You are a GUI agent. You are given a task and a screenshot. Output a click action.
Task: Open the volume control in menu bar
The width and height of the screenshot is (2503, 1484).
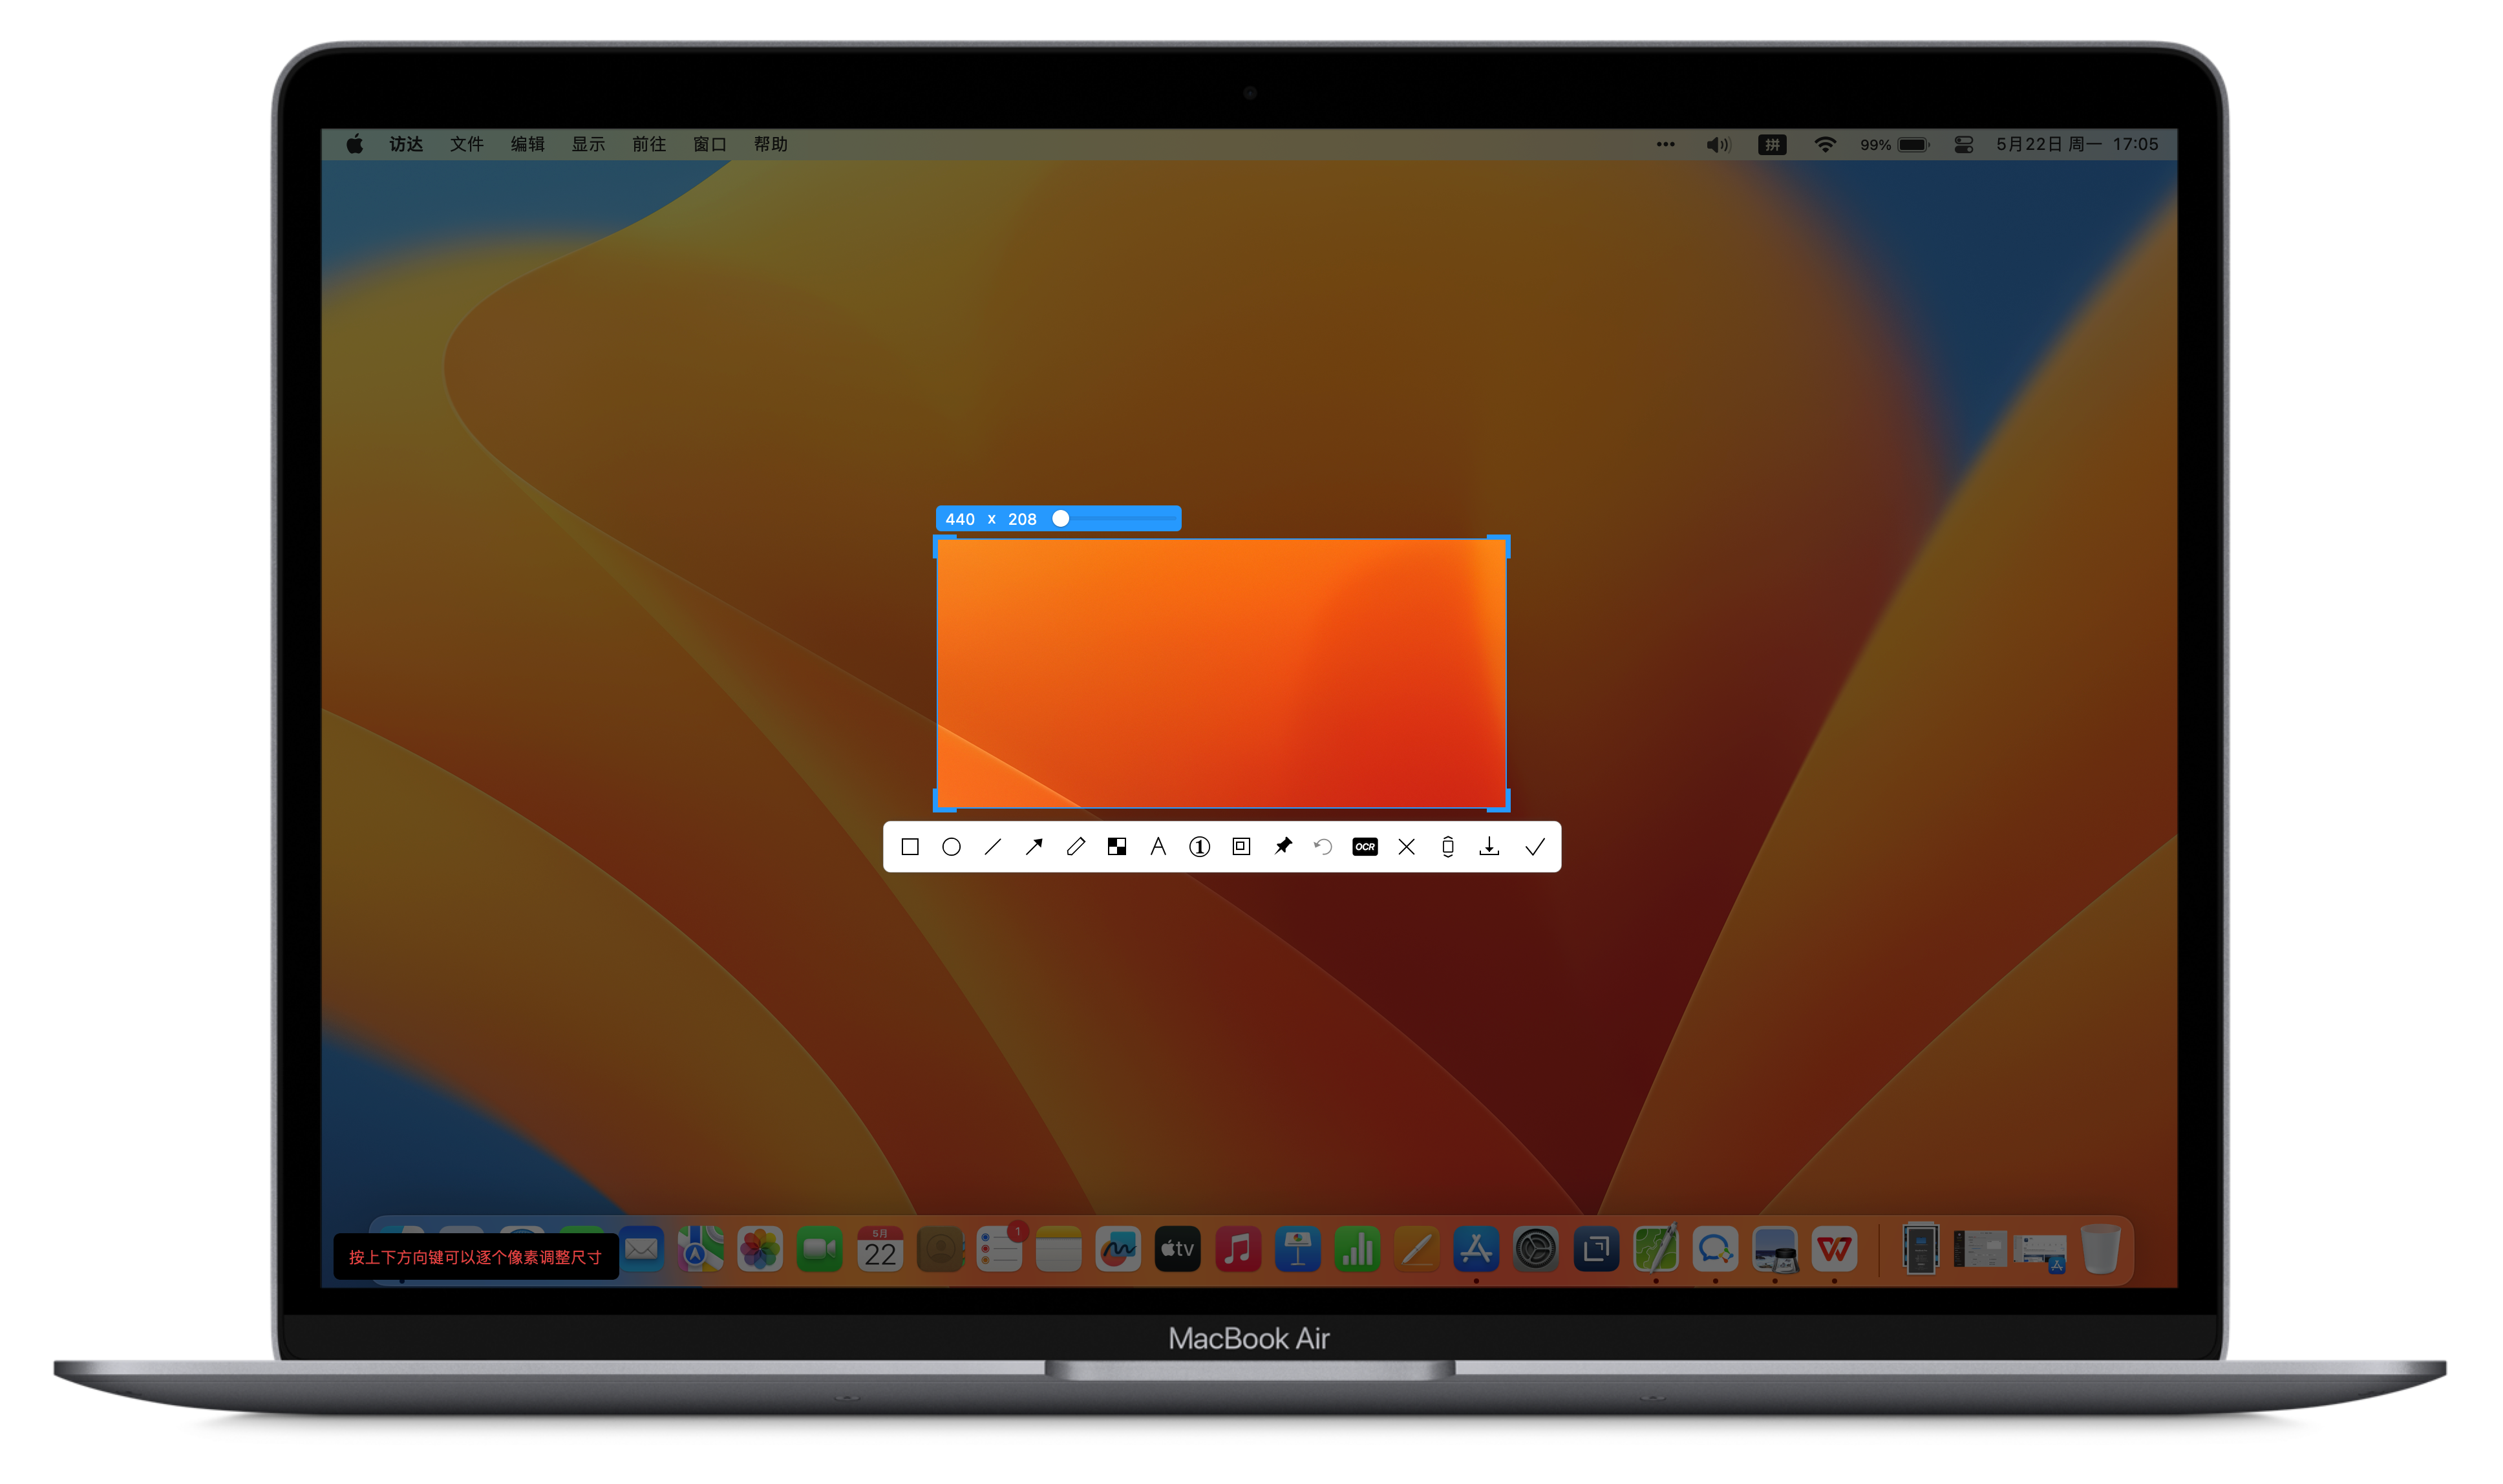[1718, 145]
